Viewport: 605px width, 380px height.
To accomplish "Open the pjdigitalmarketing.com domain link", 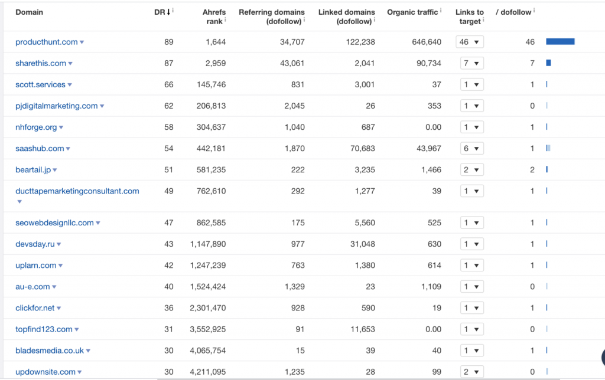I will 56,106.
